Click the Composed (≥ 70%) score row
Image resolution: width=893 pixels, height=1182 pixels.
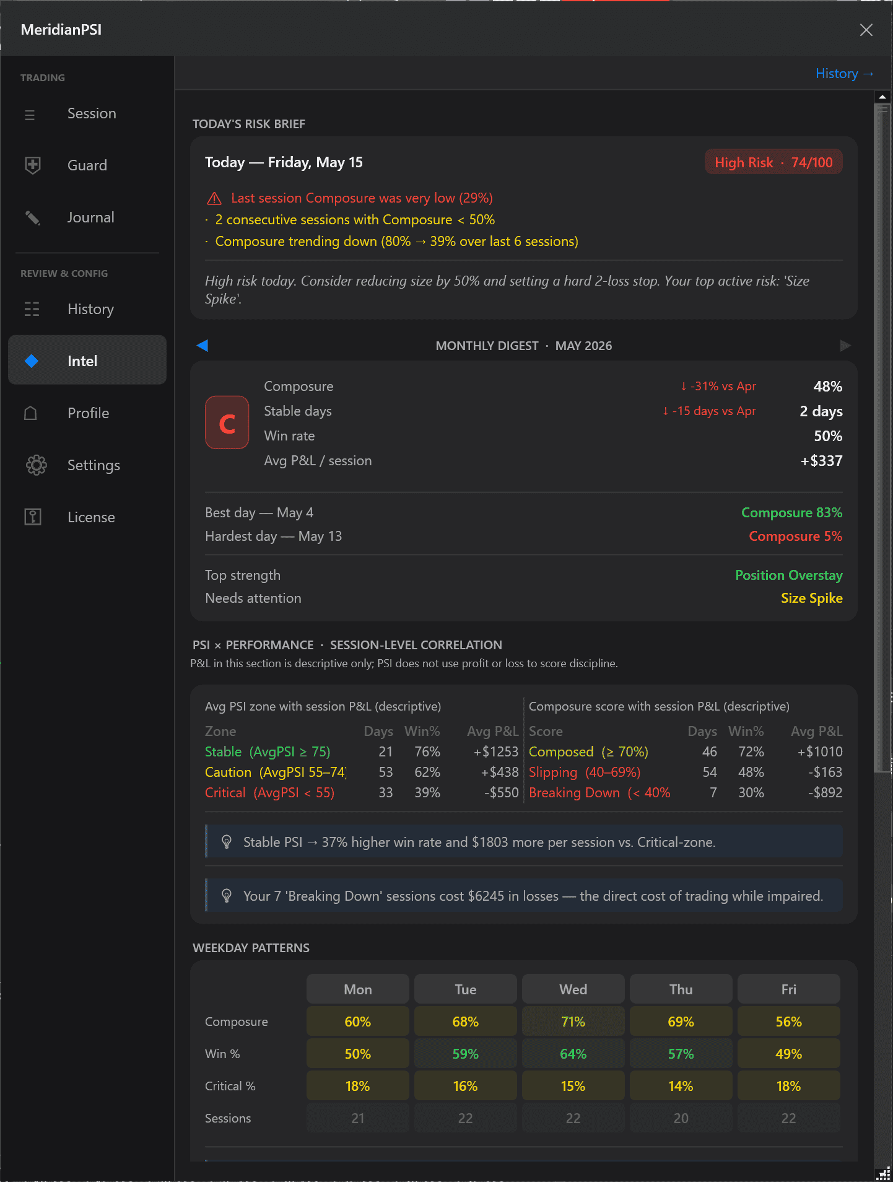(x=686, y=751)
